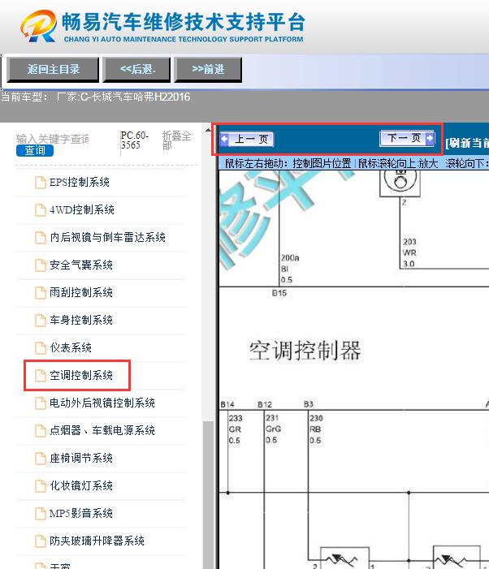Click the 返回主目录 button
Viewport: 489px width, 569px height.
tap(53, 69)
